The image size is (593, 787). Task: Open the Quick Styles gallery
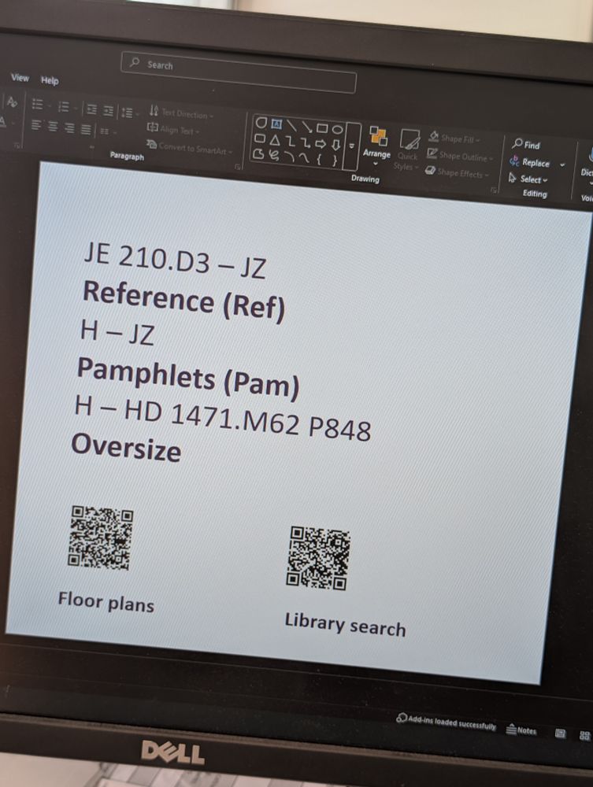(408, 150)
